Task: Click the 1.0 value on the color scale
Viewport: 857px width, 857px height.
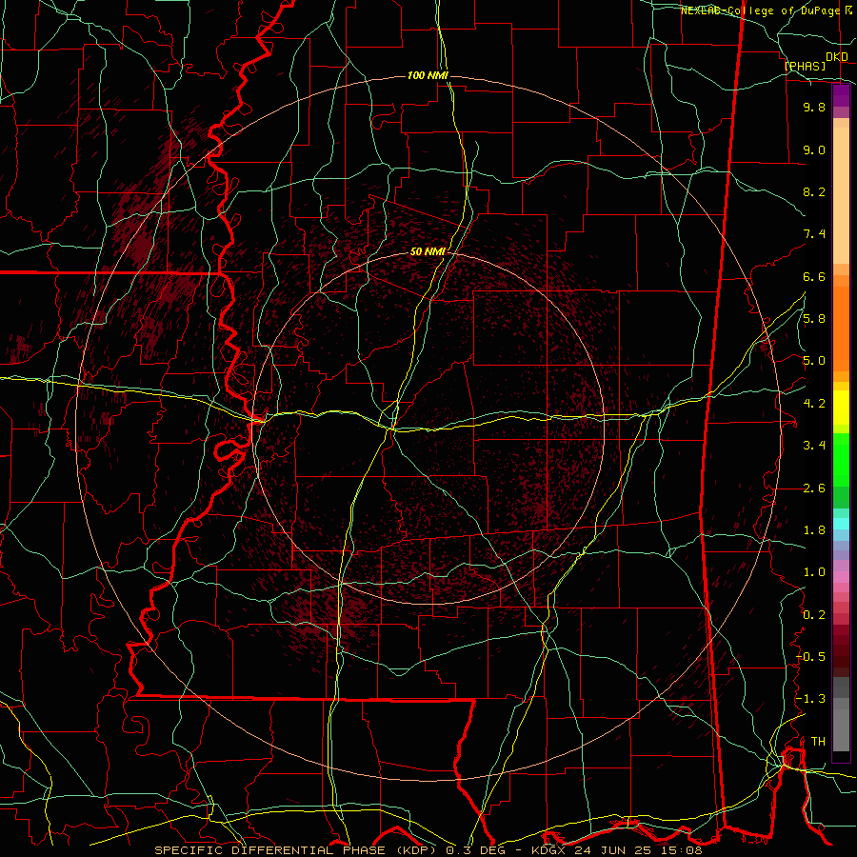Action: tap(814, 572)
